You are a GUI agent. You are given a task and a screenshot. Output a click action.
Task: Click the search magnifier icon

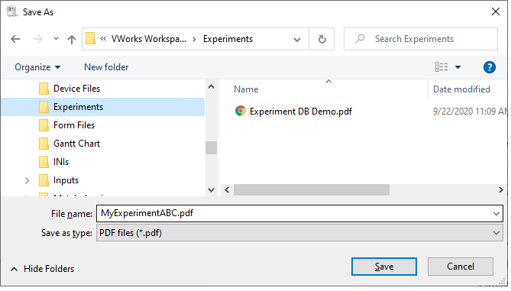coord(360,39)
